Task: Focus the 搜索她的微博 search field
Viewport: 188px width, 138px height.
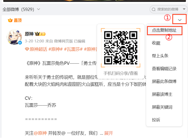Action: tap(168, 9)
